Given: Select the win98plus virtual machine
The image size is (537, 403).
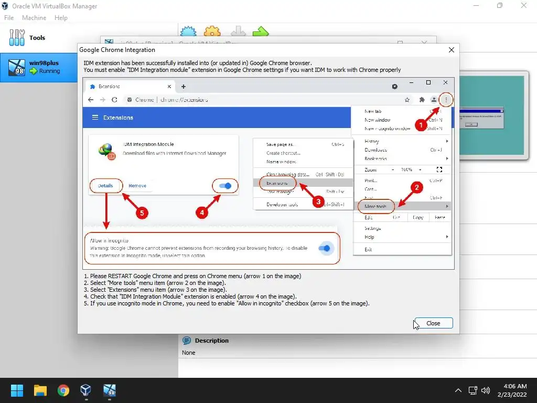Looking at the screenshot, I should pos(39,67).
